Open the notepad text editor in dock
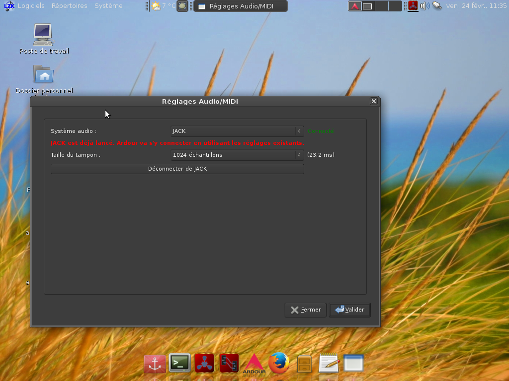This screenshot has width=509, height=381. coord(329,363)
